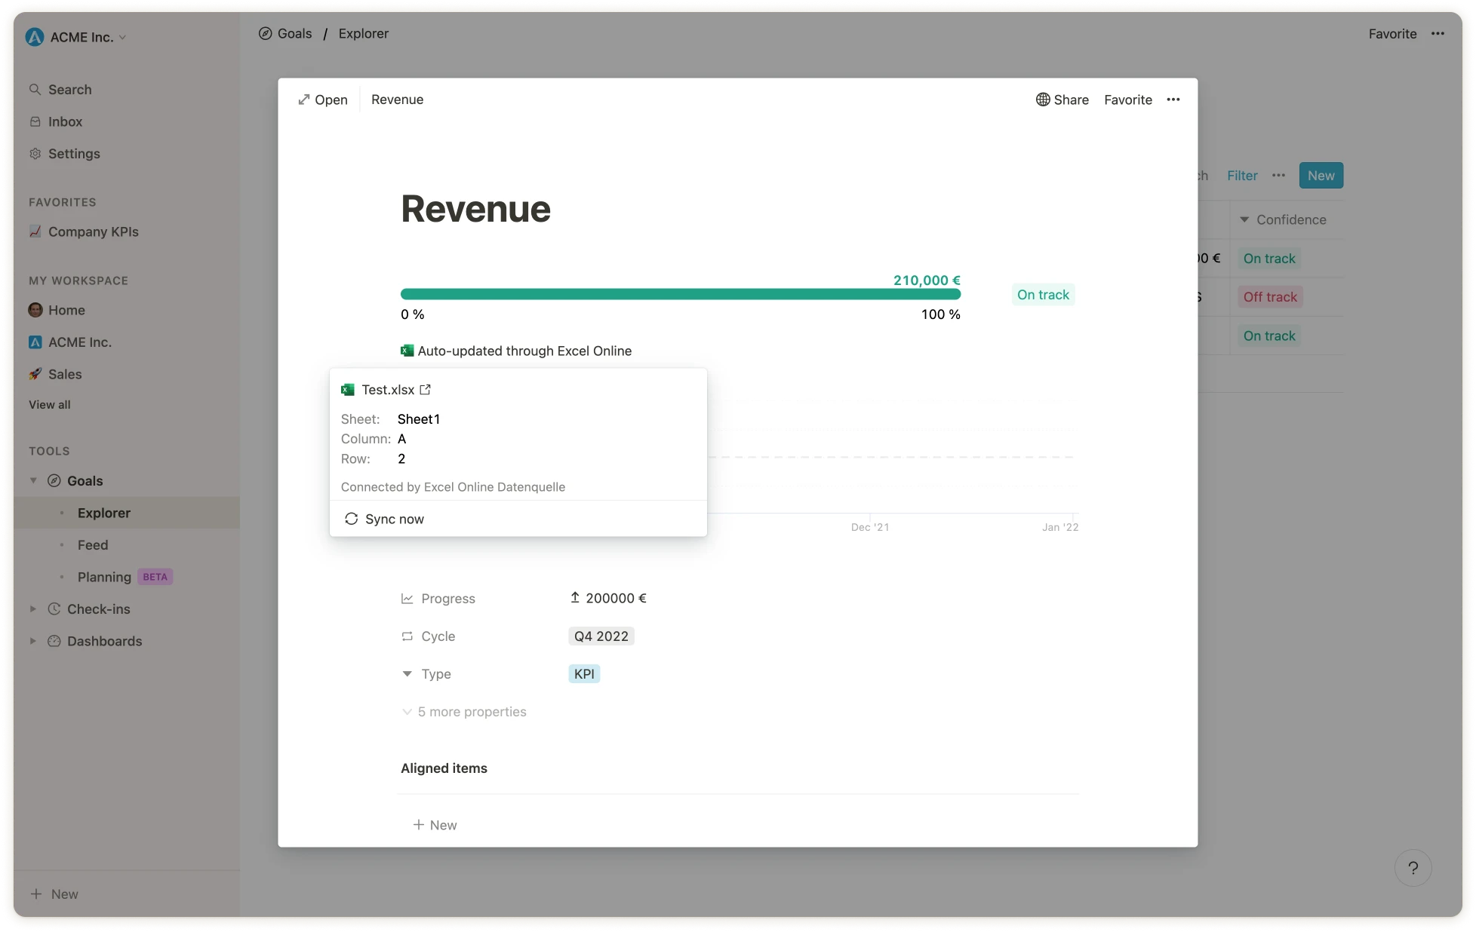This screenshot has height=932, width=1476.
Task: Click the Open expand arrows icon
Action: (x=304, y=100)
